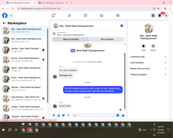The width and height of the screenshot is (173, 138).
Task: Go to the Home feed icon
Action: (x=53, y=16)
